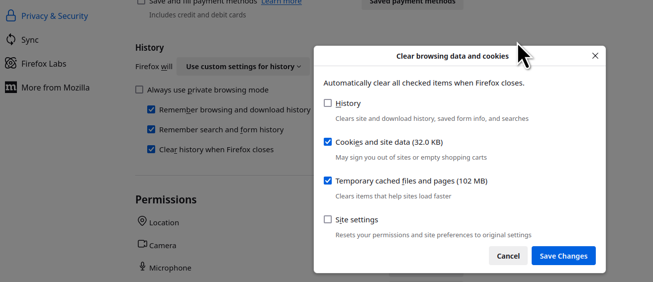The image size is (653, 282).
Task: Follow the Learn more link
Action: click(x=281, y=2)
